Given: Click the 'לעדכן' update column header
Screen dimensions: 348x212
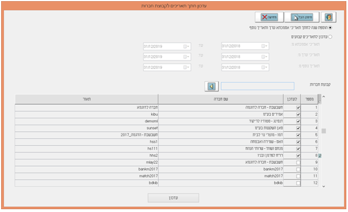Looking at the screenshot, I should pyautogui.click(x=292, y=99).
